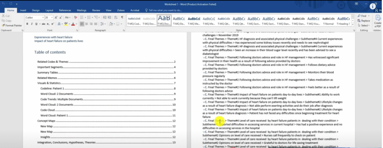The width and height of the screenshot is (383, 148).
Task: Apply multilevel list icon
Action: (96, 18)
